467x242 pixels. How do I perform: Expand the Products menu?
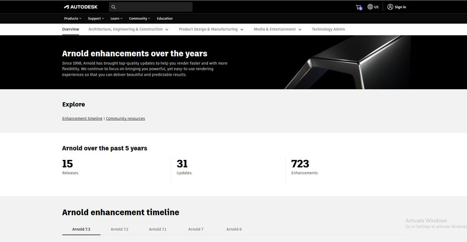(72, 19)
